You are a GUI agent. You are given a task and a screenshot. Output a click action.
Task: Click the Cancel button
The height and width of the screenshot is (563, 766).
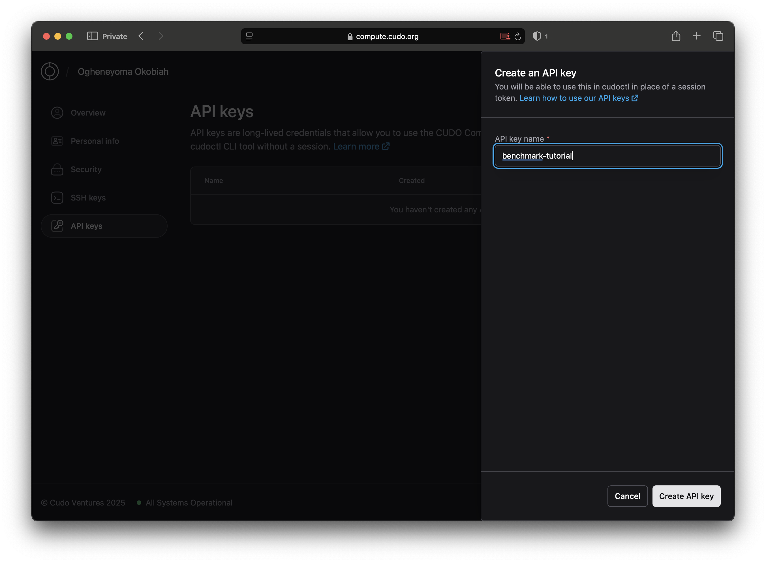click(x=627, y=496)
